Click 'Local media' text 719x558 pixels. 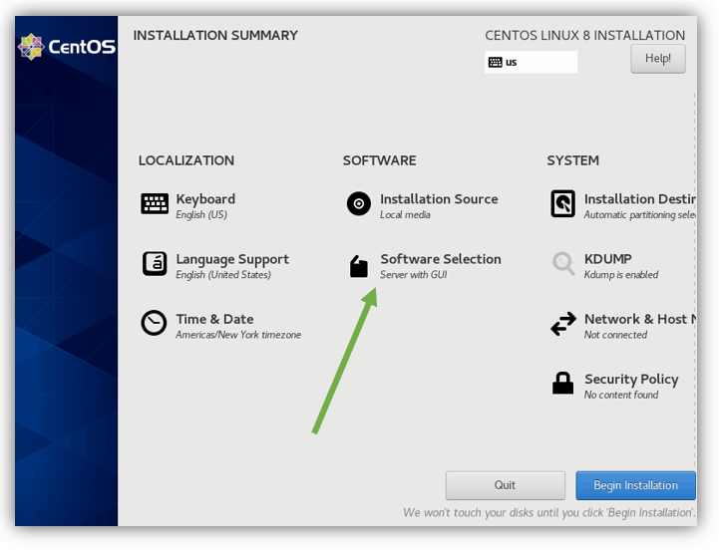pos(405,215)
